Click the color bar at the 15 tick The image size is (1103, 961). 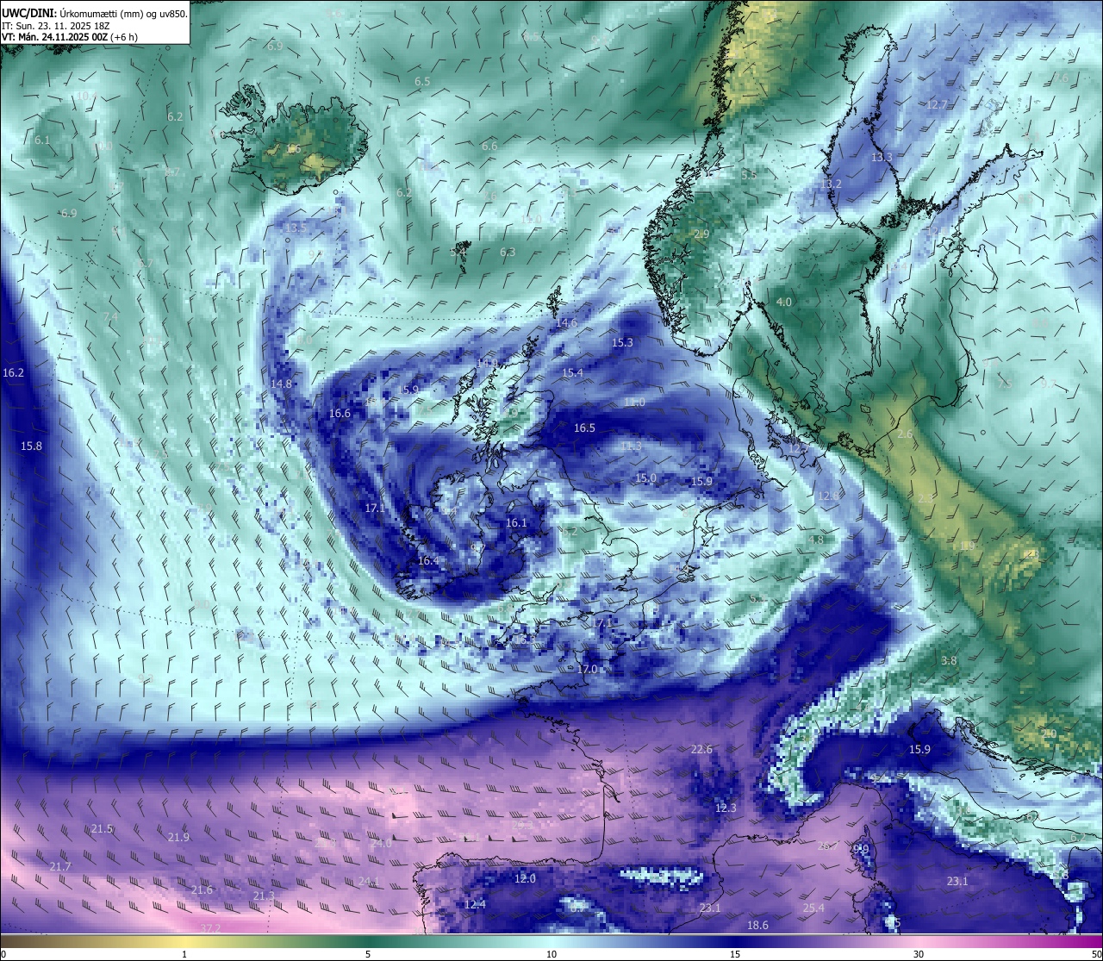tap(734, 940)
